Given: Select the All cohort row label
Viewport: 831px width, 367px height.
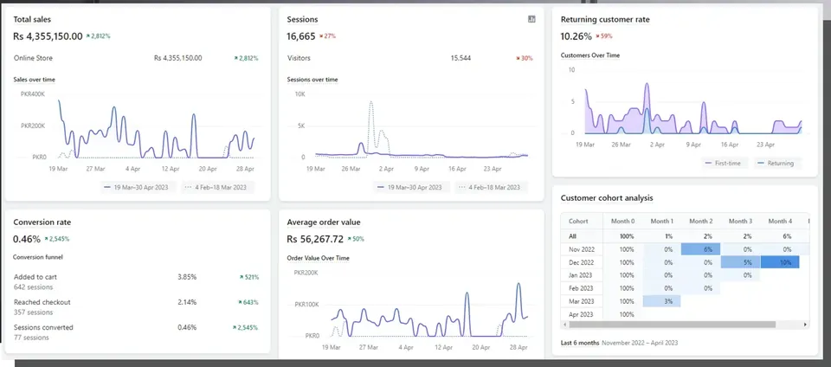Looking at the screenshot, I should pyautogui.click(x=572, y=236).
